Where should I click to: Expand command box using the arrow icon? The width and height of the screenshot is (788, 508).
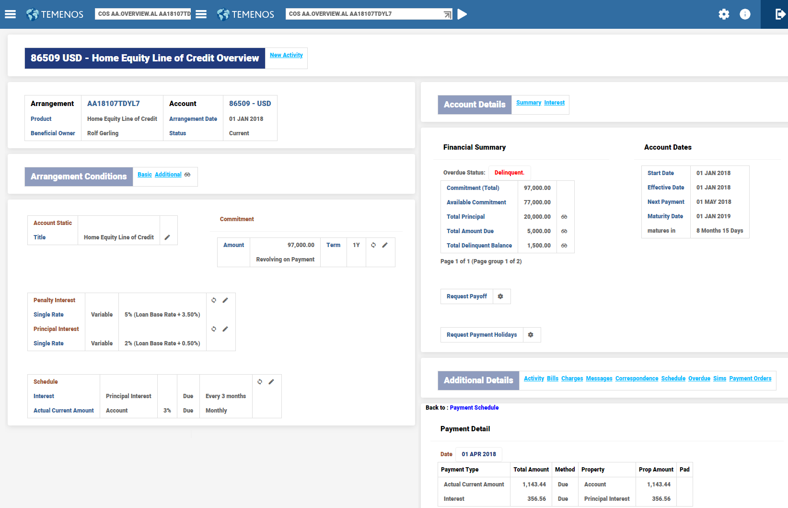point(447,14)
